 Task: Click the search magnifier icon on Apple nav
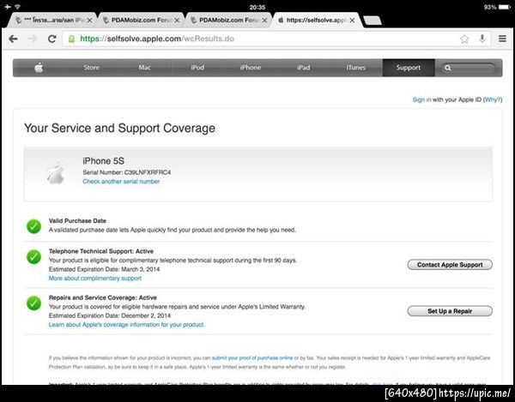coord(448,68)
